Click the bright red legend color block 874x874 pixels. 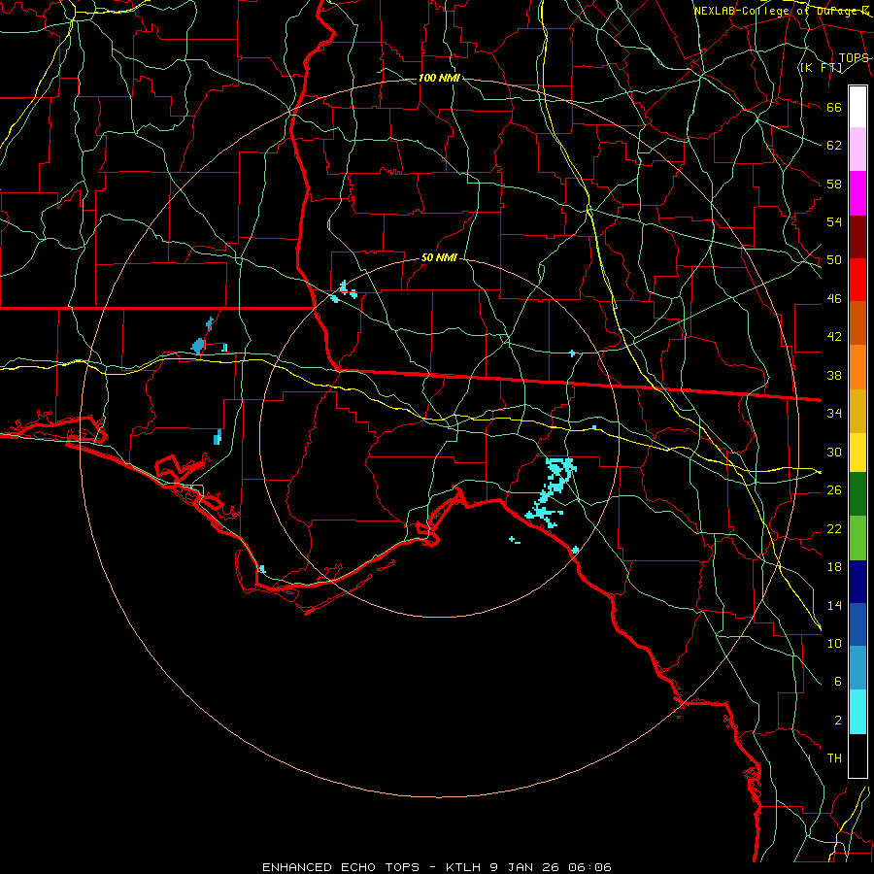click(857, 280)
